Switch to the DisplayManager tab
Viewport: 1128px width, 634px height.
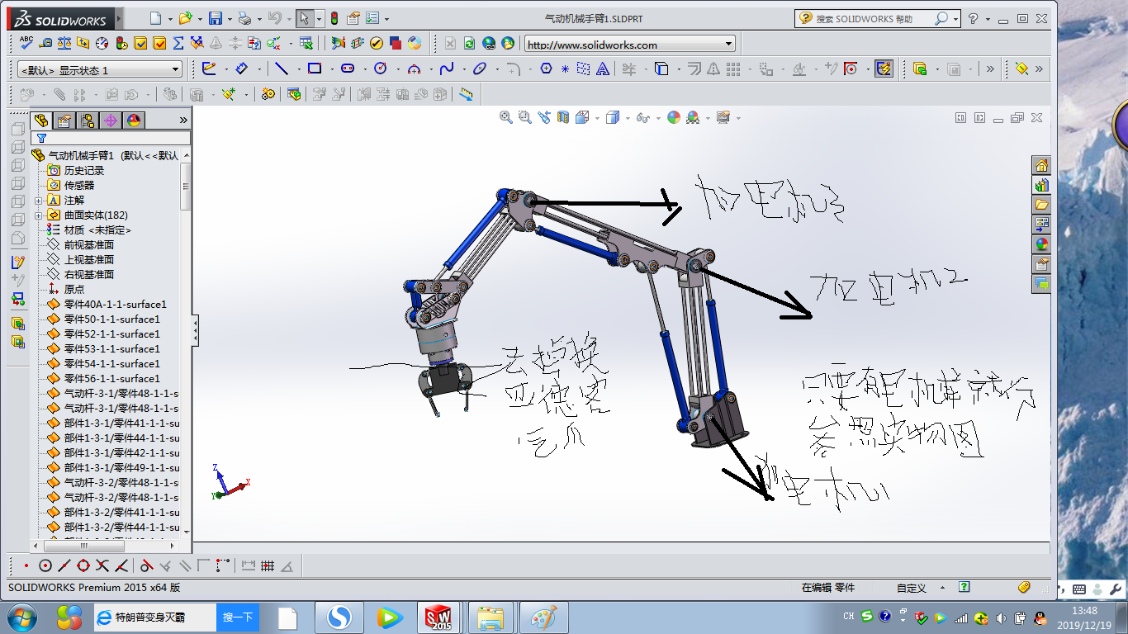134,121
